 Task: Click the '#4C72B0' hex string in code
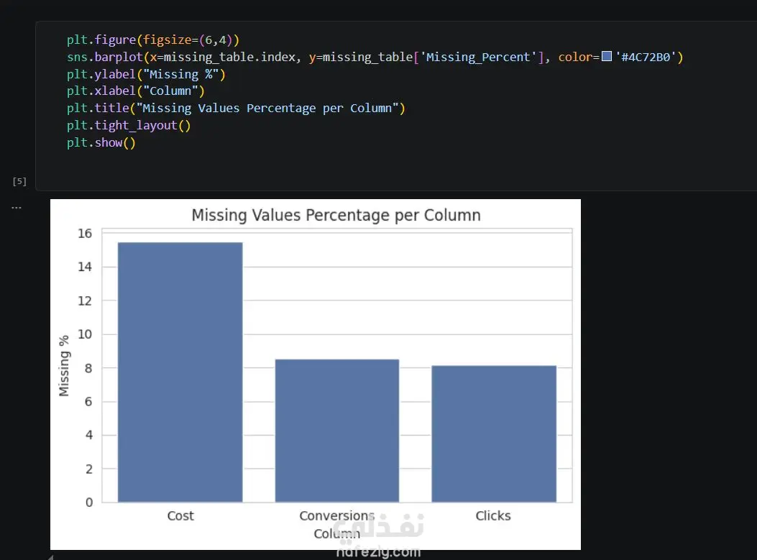(646, 57)
